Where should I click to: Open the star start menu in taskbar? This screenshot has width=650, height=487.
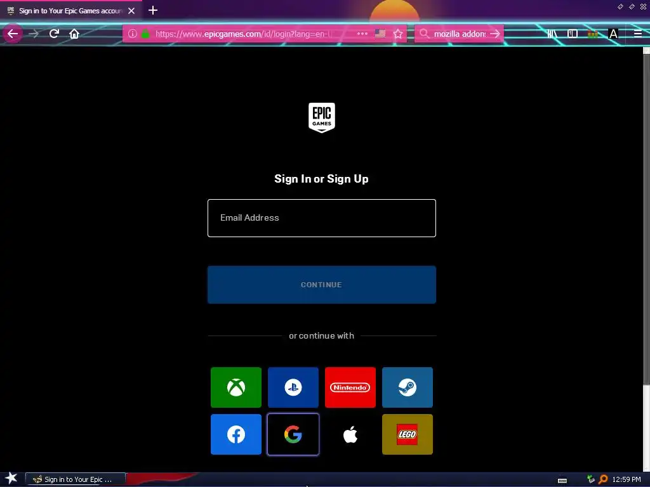(x=11, y=479)
